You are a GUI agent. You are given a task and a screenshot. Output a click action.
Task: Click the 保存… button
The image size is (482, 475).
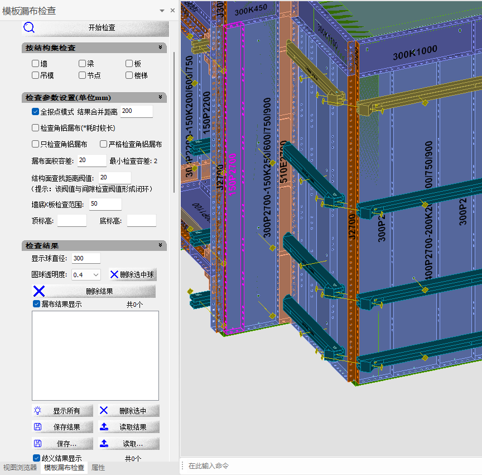pyautogui.click(x=62, y=444)
